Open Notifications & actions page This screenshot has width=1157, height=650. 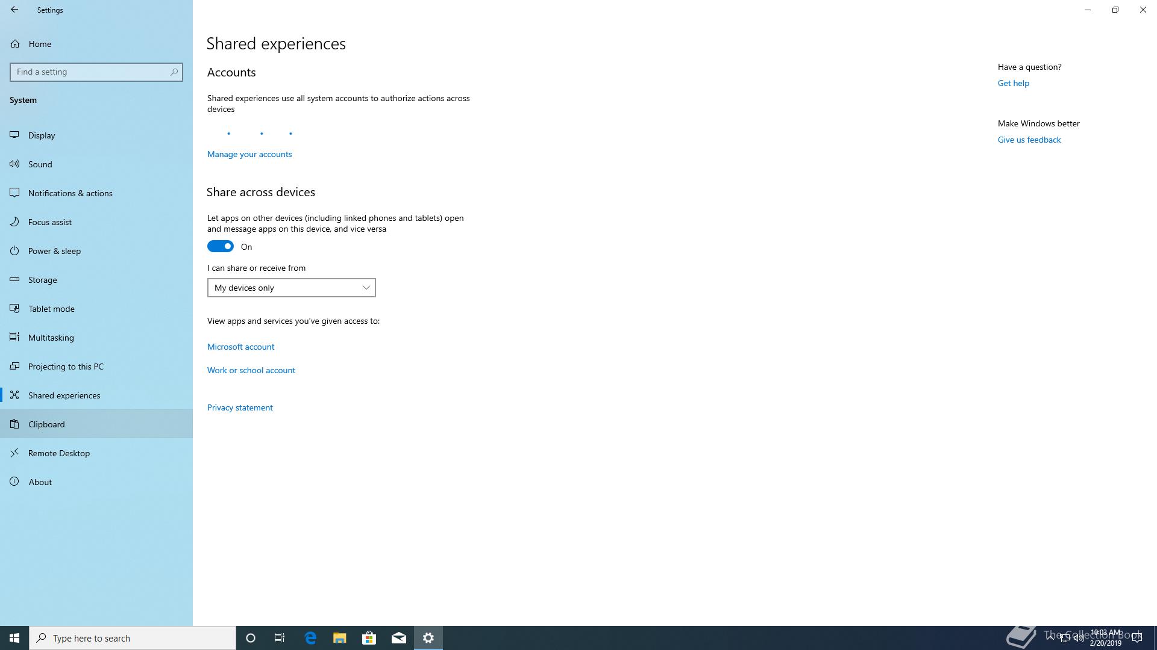pyautogui.click(x=96, y=193)
